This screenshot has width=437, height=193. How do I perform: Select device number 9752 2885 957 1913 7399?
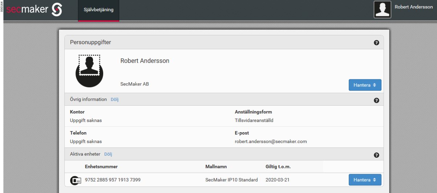(x=113, y=180)
